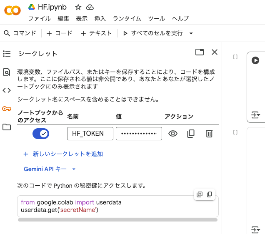Run the first code cell
This screenshot has width=265, height=234.
pos(255,60)
